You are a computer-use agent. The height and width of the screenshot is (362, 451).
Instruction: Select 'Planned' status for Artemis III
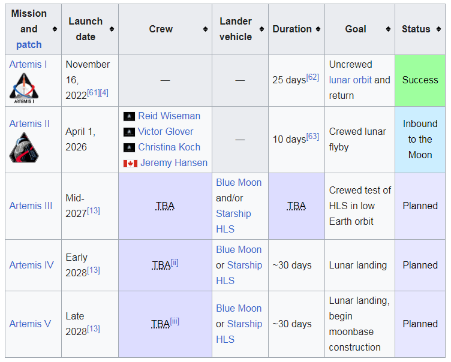coord(420,206)
